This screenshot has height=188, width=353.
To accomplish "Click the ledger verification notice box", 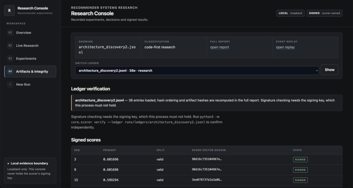I will pos(207,103).
